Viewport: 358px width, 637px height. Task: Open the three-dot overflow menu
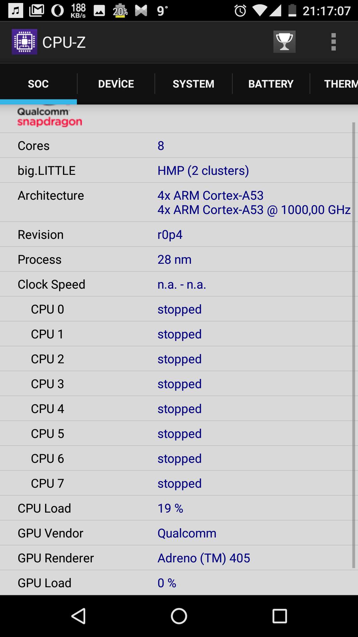(333, 42)
